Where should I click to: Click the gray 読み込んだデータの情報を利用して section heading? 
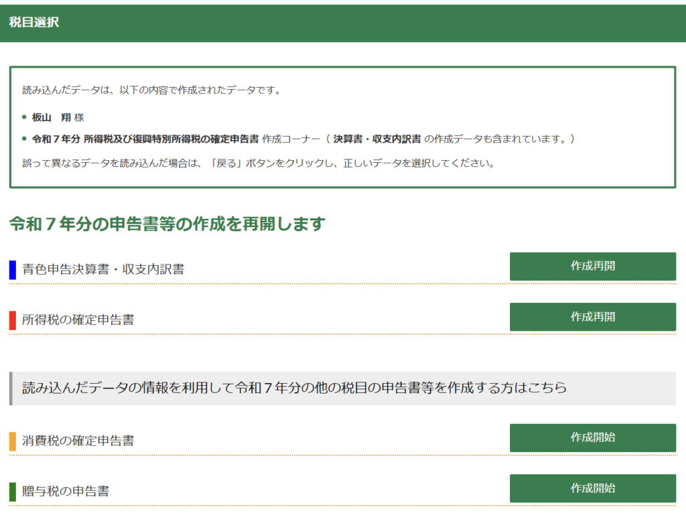295,388
